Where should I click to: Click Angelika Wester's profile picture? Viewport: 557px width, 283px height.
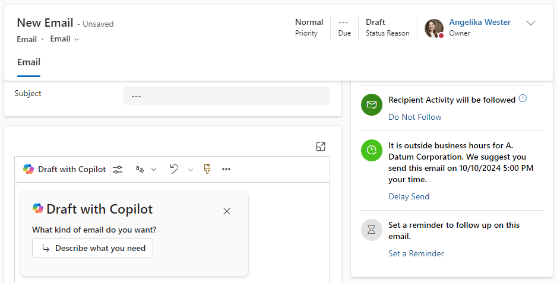(x=434, y=28)
